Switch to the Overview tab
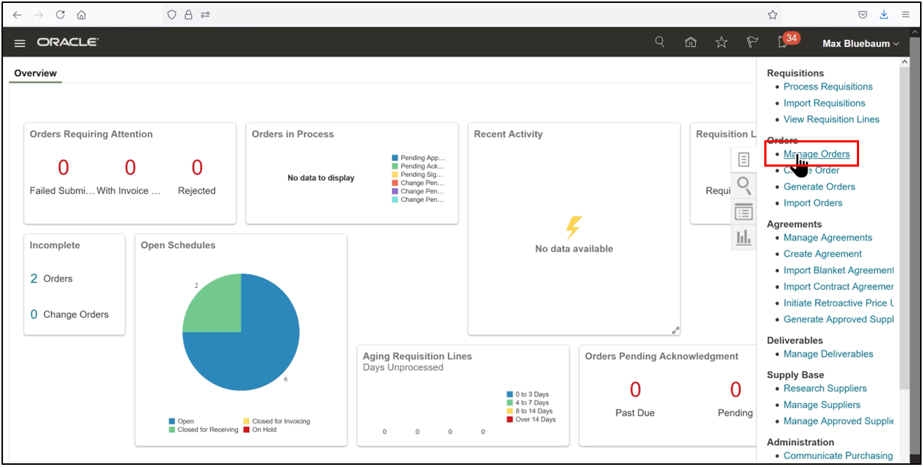The width and height of the screenshot is (923, 467). (35, 73)
